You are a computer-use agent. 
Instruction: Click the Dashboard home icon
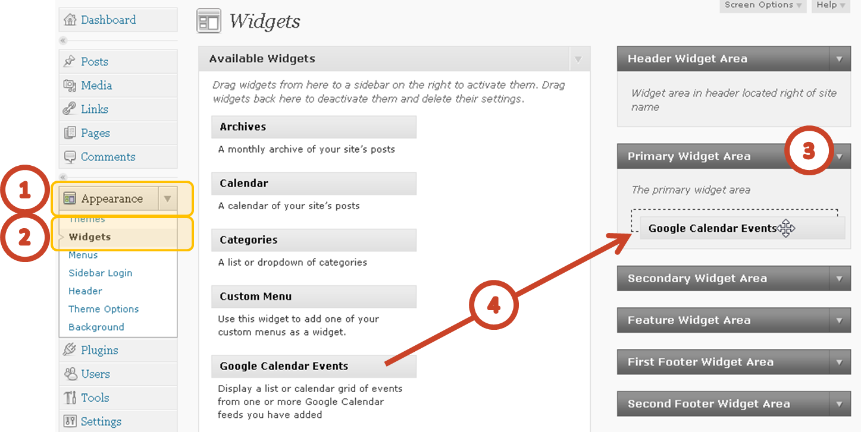70,20
